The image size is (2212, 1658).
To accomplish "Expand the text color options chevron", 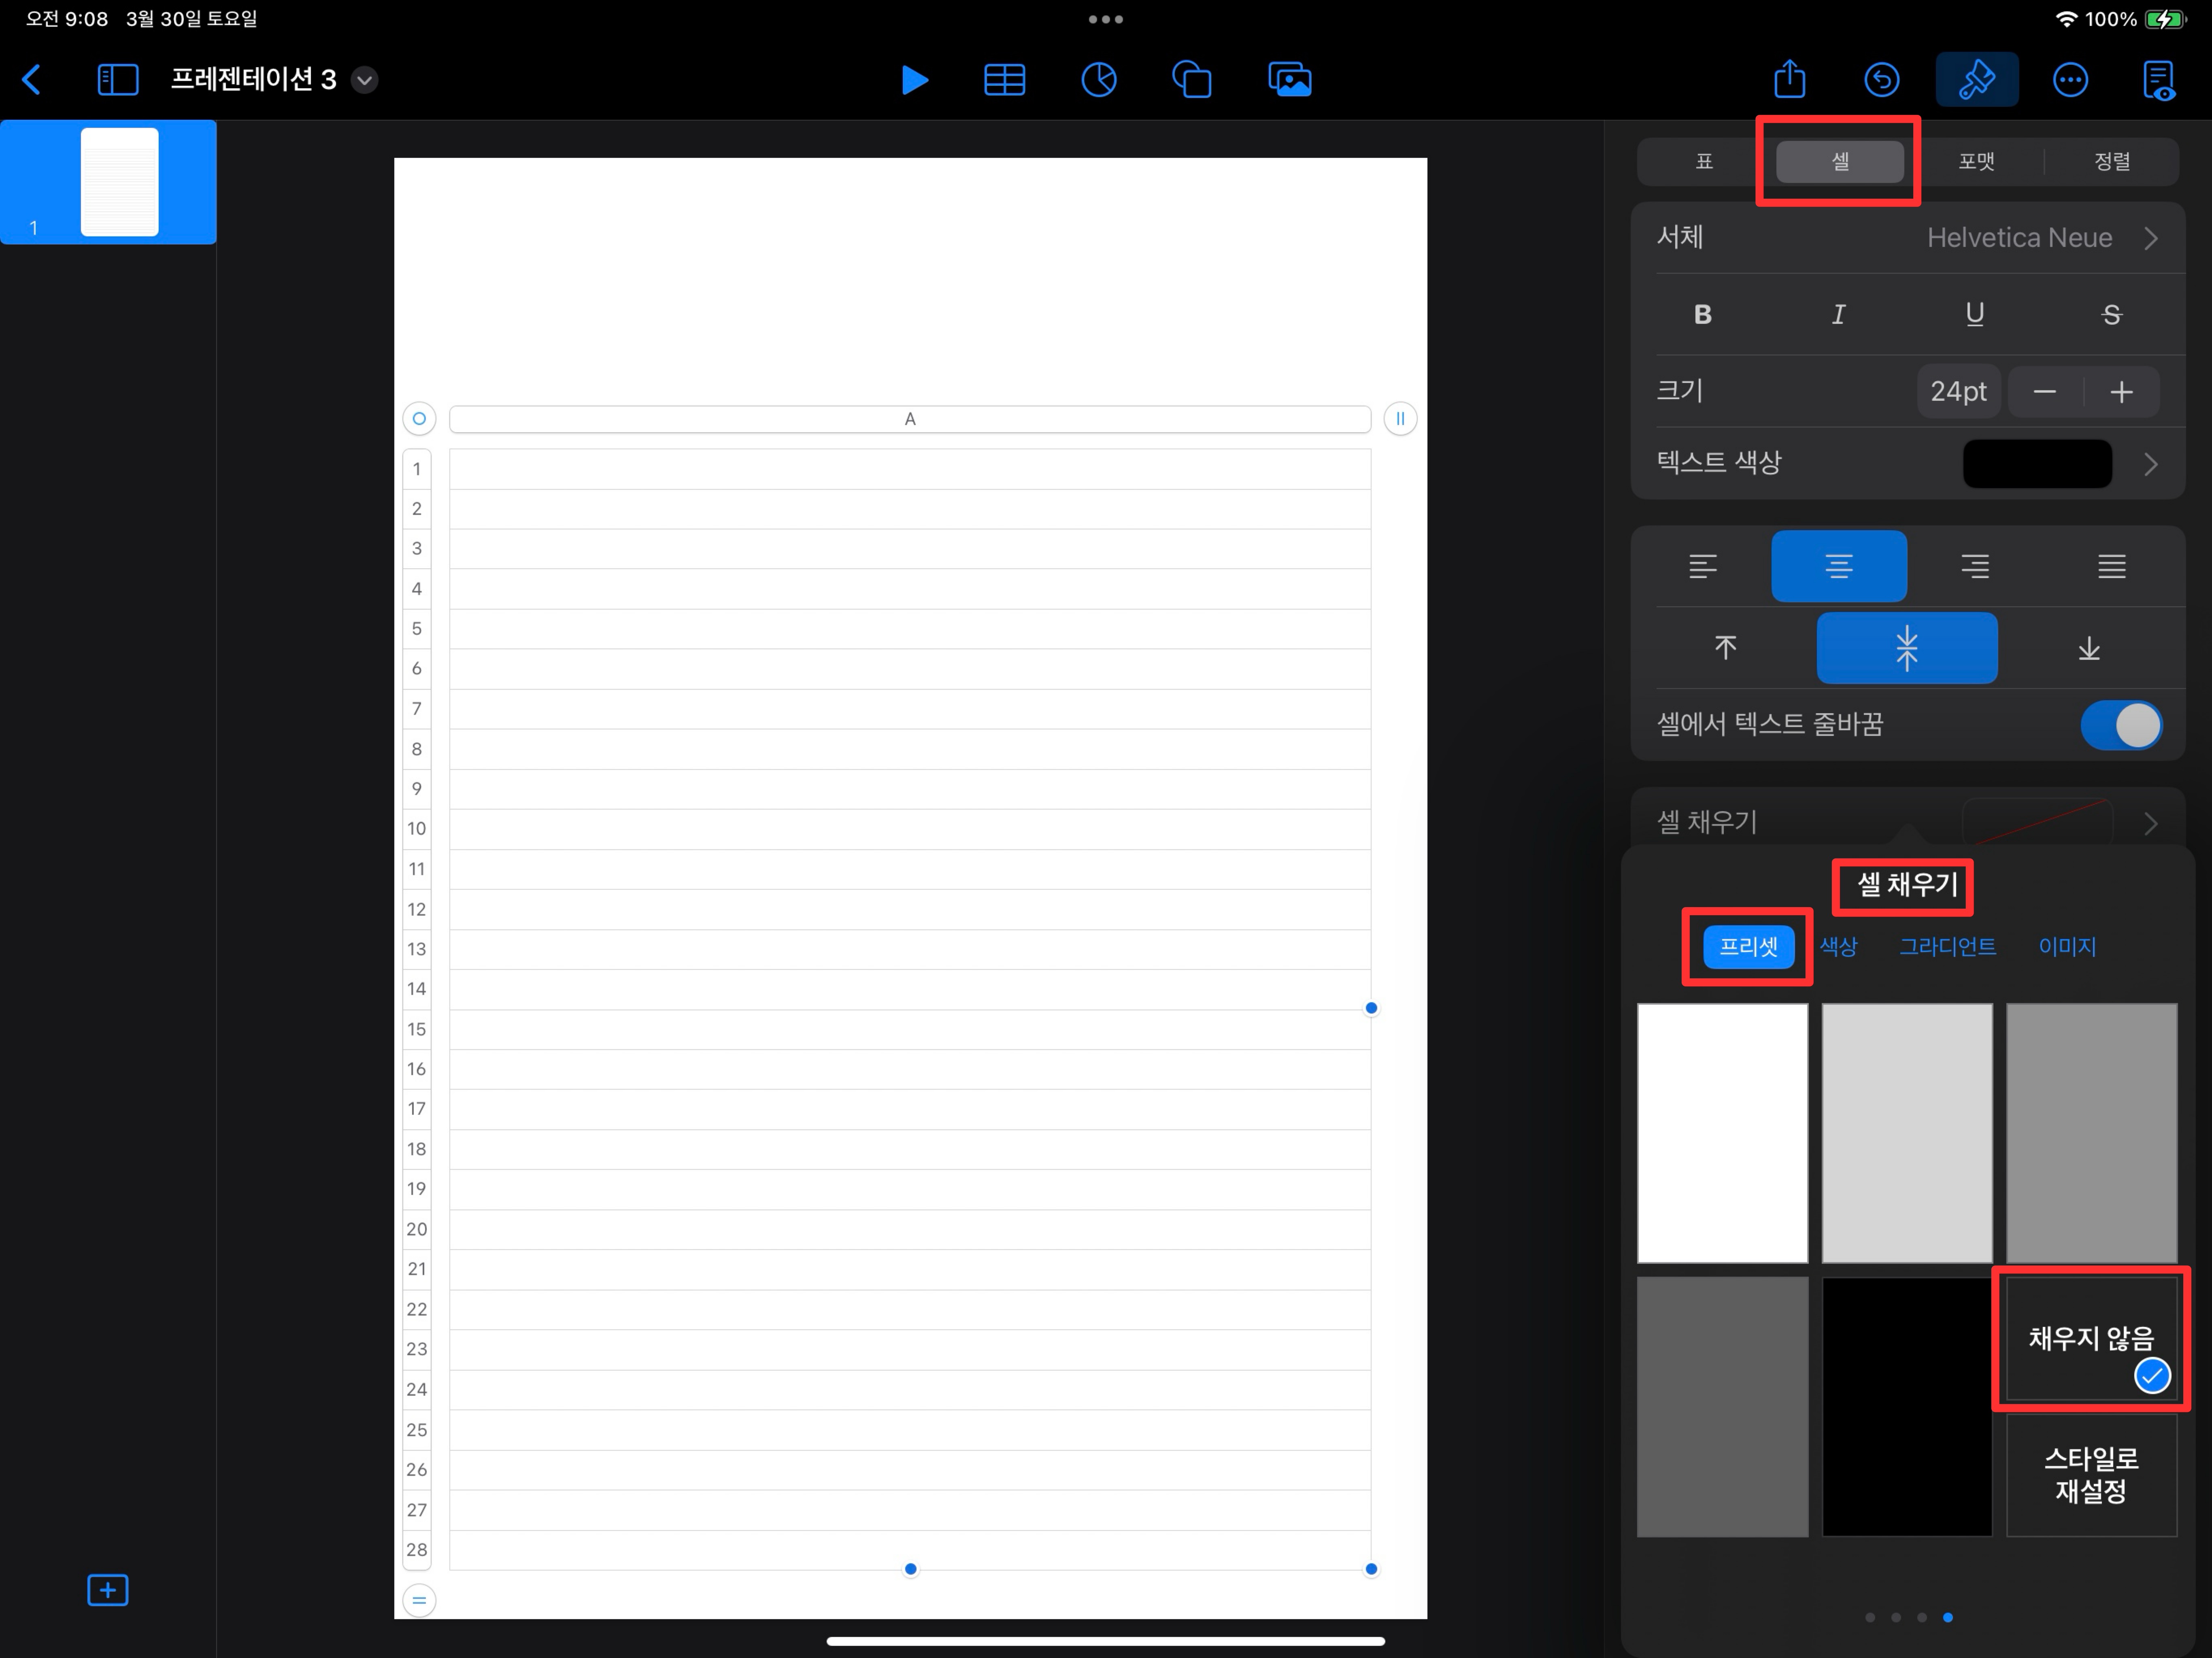I will point(2150,464).
